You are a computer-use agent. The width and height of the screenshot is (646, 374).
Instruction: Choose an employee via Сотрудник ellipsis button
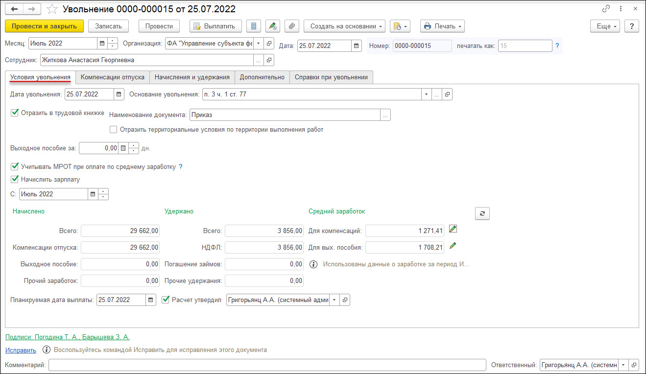point(259,60)
